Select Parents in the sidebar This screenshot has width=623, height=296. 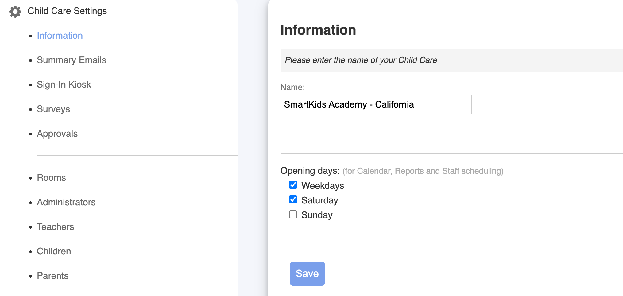pos(52,276)
